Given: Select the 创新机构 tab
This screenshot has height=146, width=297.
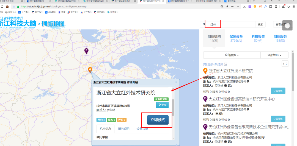Looking at the screenshot, I should pos(214,38).
